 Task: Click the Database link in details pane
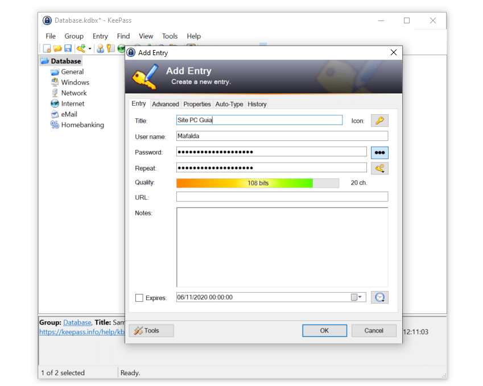click(77, 322)
